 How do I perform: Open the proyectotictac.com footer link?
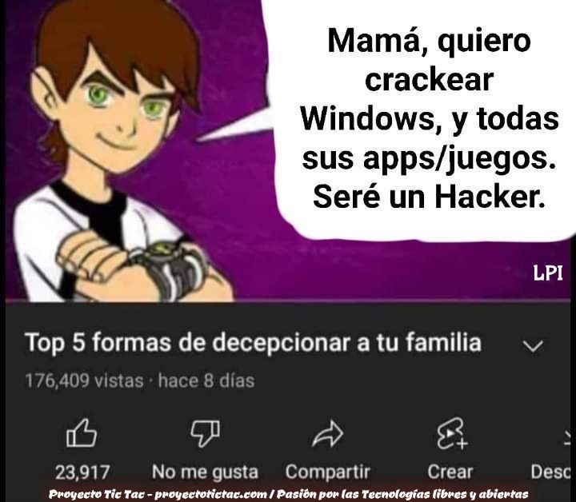coord(211,494)
